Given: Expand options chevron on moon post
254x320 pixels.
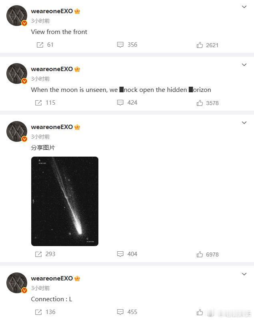Looking at the screenshot, I should [x=244, y=65].
